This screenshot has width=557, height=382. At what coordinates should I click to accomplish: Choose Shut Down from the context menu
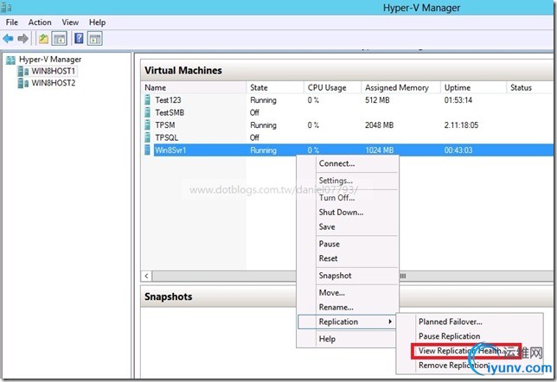pyautogui.click(x=341, y=212)
